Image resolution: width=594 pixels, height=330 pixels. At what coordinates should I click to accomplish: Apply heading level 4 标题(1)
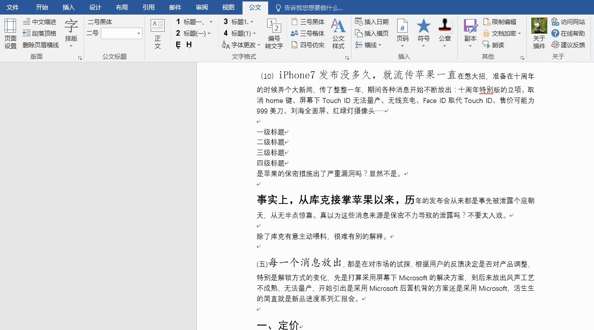pyautogui.click(x=237, y=33)
